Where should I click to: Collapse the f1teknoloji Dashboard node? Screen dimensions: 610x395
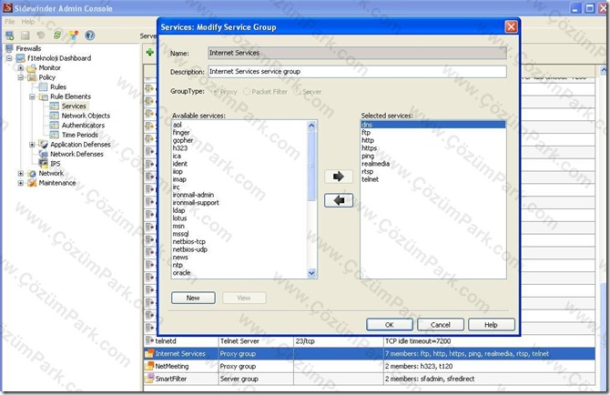(x=9, y=58)
